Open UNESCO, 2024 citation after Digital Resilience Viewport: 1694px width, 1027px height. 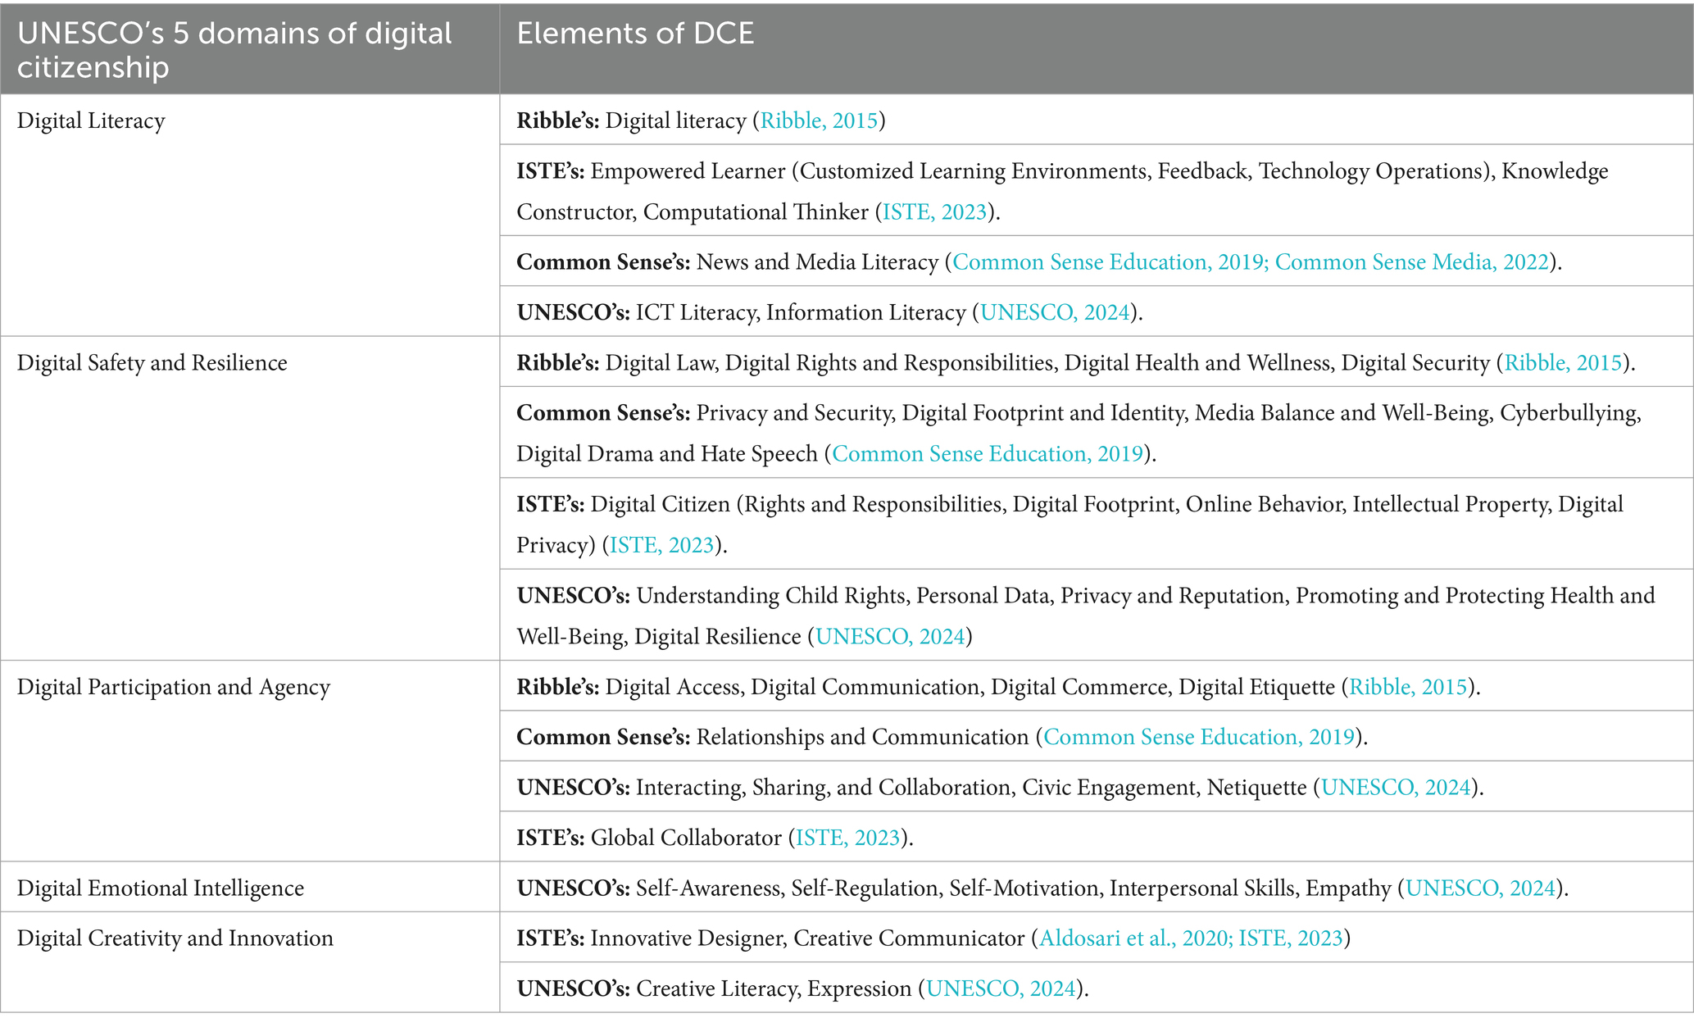click(890, 637)
